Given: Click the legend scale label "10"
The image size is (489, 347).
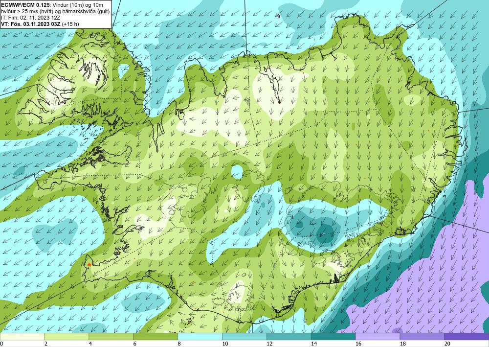Looking at the screenshot, I should click(225, 344).
